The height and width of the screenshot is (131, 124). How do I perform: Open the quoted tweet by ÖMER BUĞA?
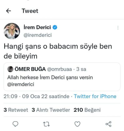click(62, 77)
